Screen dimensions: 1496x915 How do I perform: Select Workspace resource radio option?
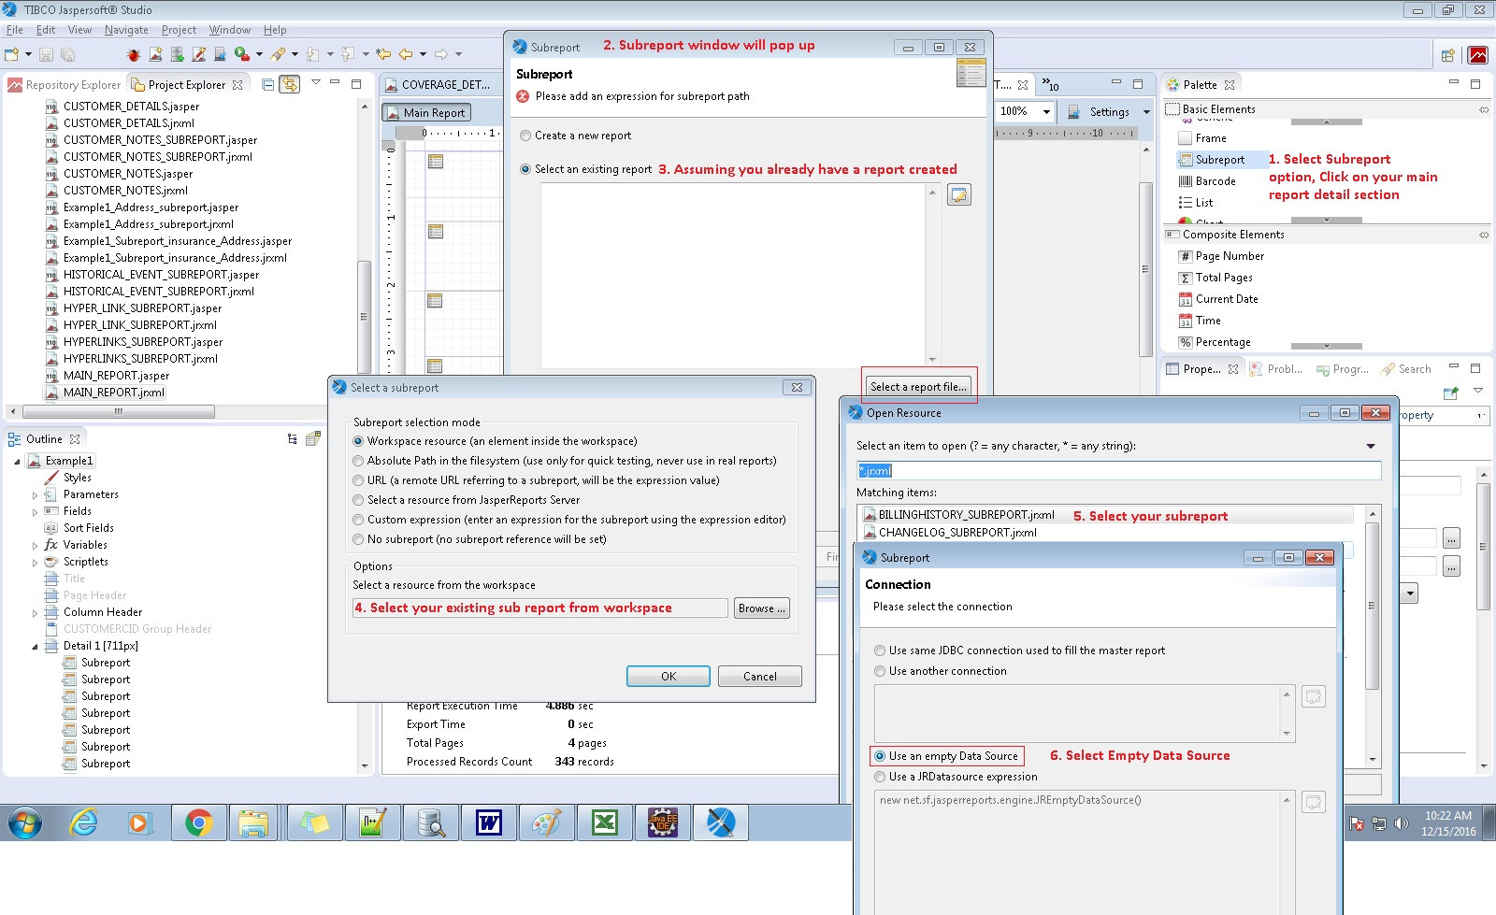pos(495,441)
